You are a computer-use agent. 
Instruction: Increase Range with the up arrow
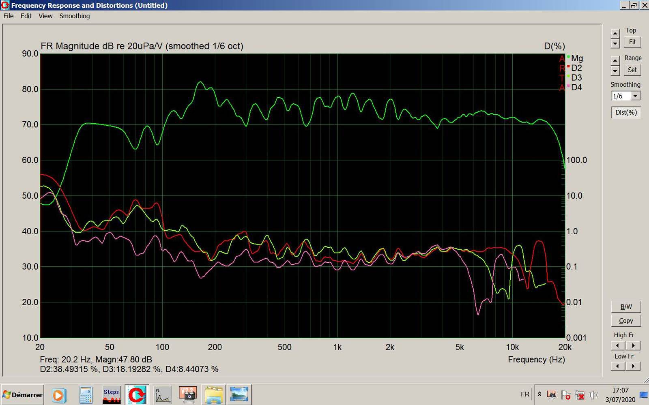tap(615, 60)
